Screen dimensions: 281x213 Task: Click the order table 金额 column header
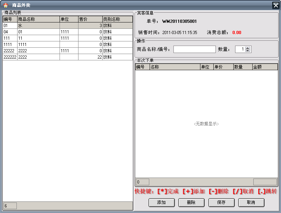tap(265, 67)
